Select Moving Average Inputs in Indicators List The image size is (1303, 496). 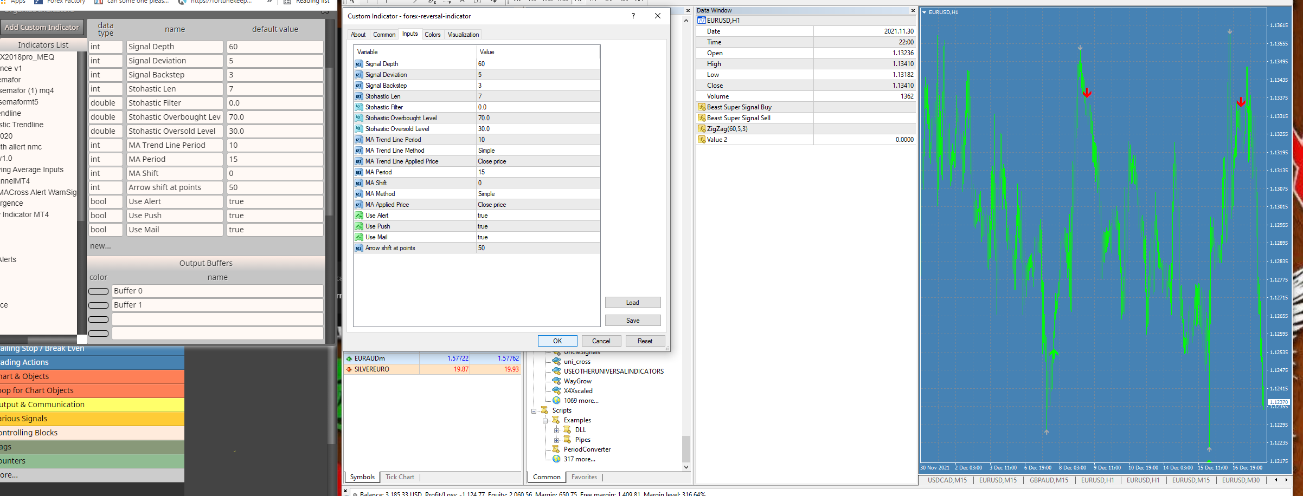coord(33,169)
